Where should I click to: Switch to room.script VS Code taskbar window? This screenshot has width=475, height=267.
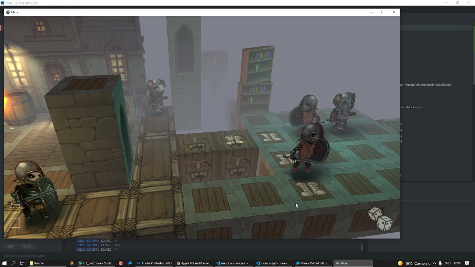[x=273, y=263]
